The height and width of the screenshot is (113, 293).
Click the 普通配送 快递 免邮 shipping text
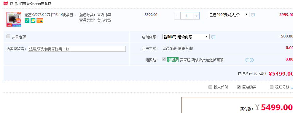click(x=178, y=49)
